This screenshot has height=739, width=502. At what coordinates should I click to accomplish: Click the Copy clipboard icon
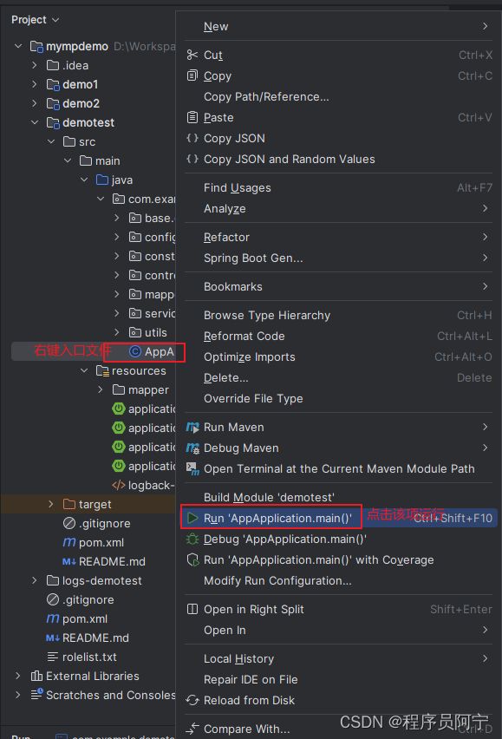(x=192, y=75)
